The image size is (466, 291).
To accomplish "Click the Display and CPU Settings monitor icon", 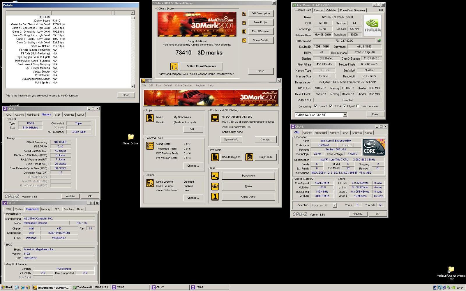I will [215, 118].
